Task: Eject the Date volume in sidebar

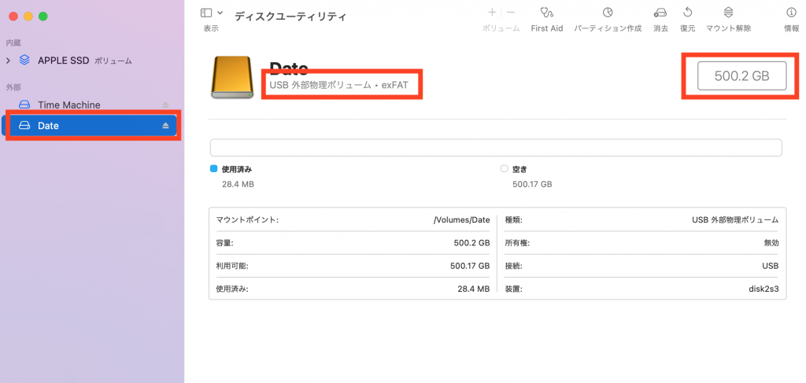Action: coord(165,126)
